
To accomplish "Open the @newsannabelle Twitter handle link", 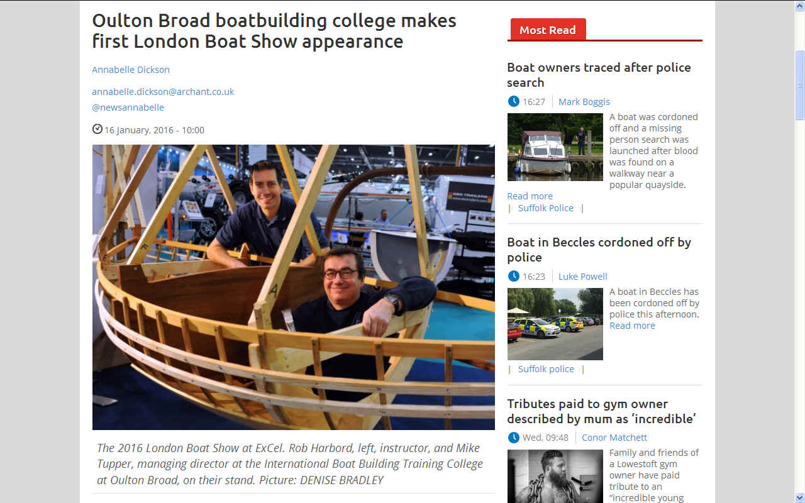I will pyautogui.click(x=128, y=107).
